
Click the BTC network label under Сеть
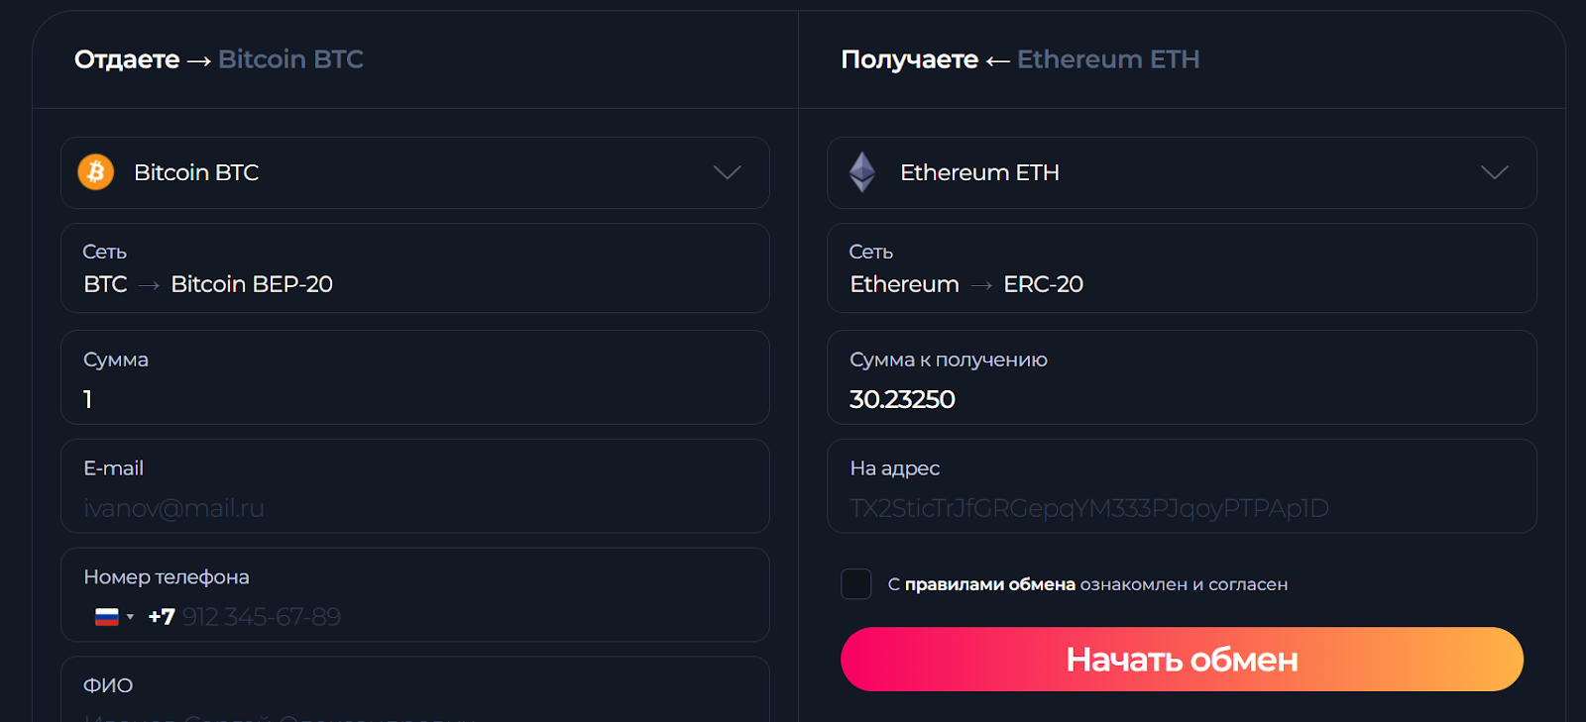(x=105, y=284)
